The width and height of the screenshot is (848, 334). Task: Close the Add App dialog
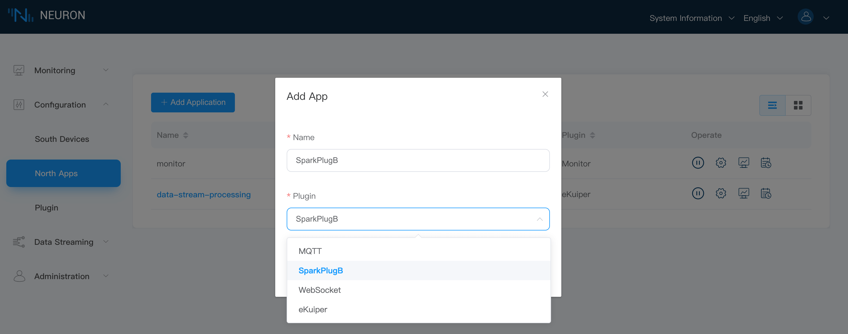pyautogui.click(x=545, y=94)
